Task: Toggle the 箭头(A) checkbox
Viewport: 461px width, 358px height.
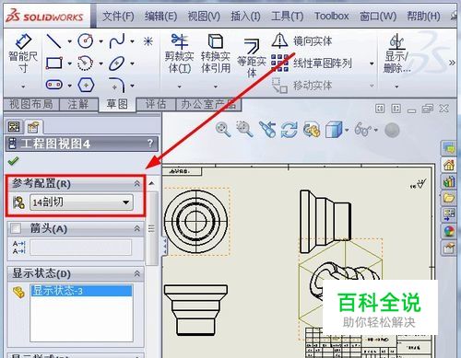Action: (x=16, y=228)
